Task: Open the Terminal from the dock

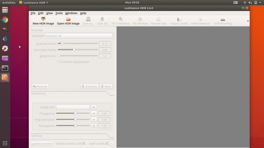Action: [x=5, y=68]
